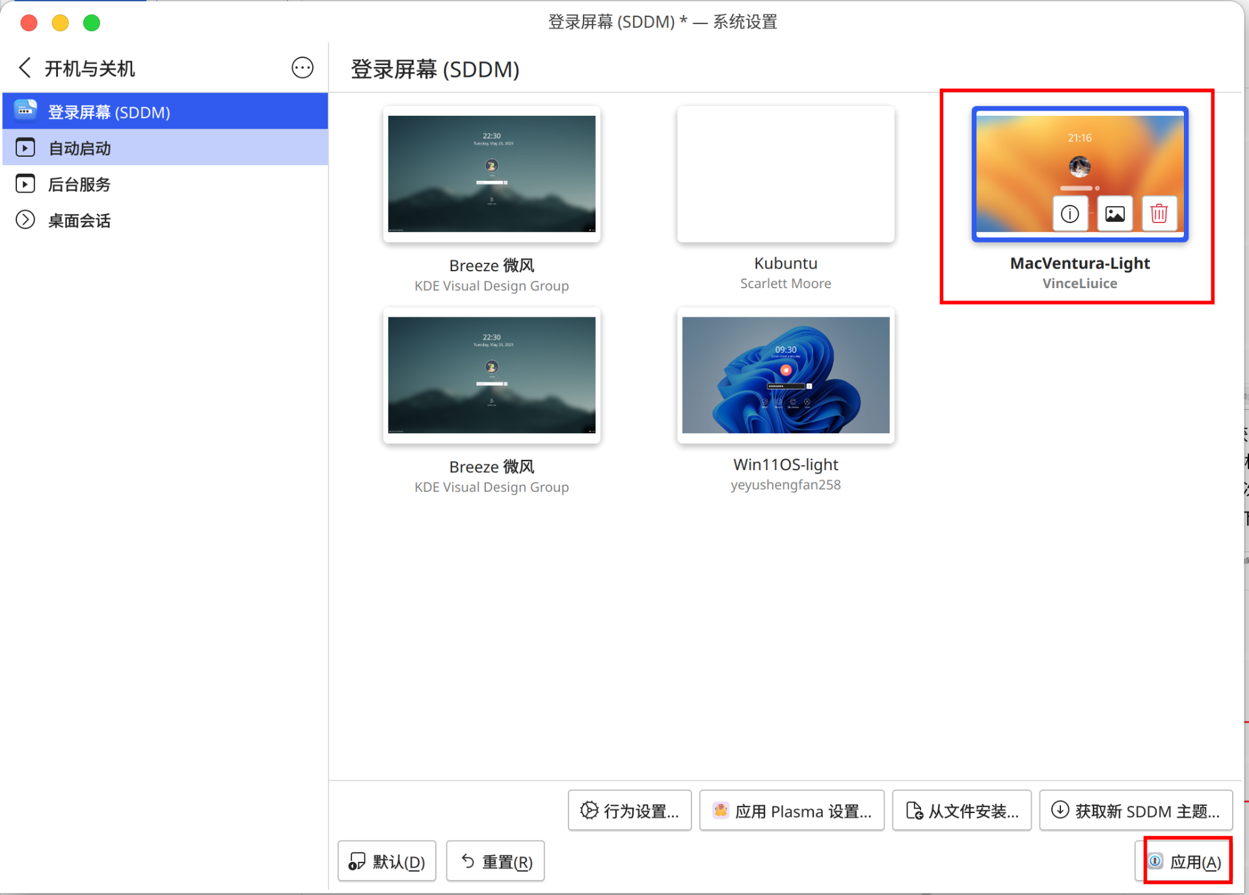1249x895 pixels.
Task: Click the info icon on MacVentura-Light thumbnail
Action: point(1069,213)
